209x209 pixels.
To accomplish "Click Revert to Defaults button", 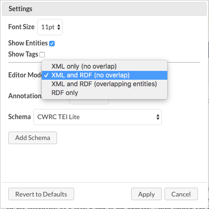I will pyautogui.click(x=41, y=194).
